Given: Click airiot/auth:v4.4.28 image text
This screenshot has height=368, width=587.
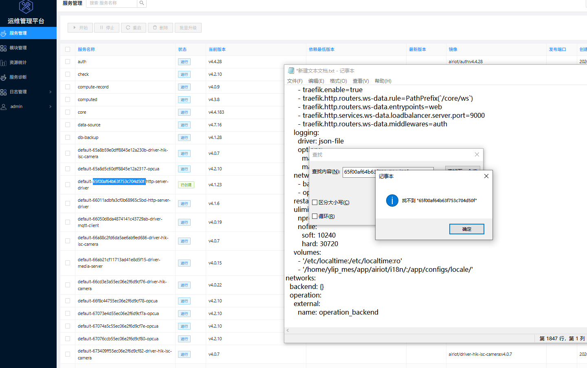Looking at the screenshot, I should tap(466, 62).
